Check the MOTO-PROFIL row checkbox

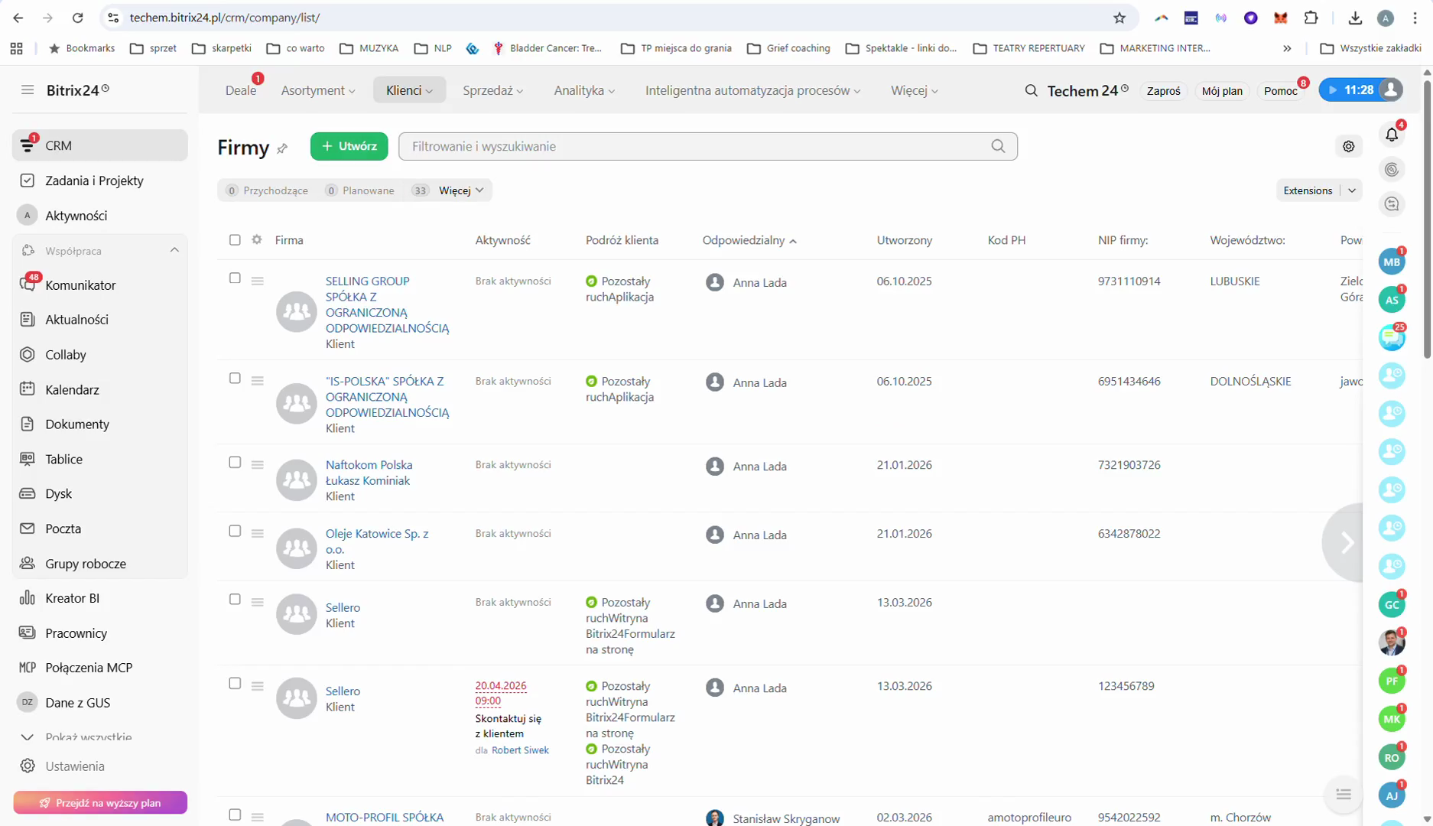tap(235, 815)
